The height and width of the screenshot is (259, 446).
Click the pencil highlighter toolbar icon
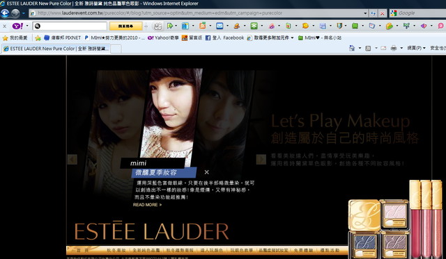[157, 26]
